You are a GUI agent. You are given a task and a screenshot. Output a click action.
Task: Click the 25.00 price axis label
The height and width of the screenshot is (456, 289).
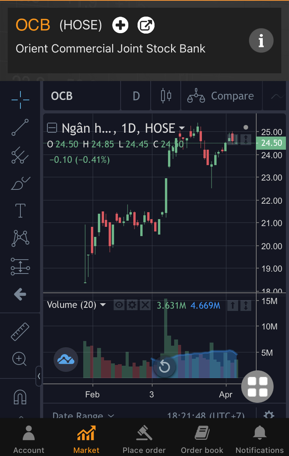tap(272, 132)
